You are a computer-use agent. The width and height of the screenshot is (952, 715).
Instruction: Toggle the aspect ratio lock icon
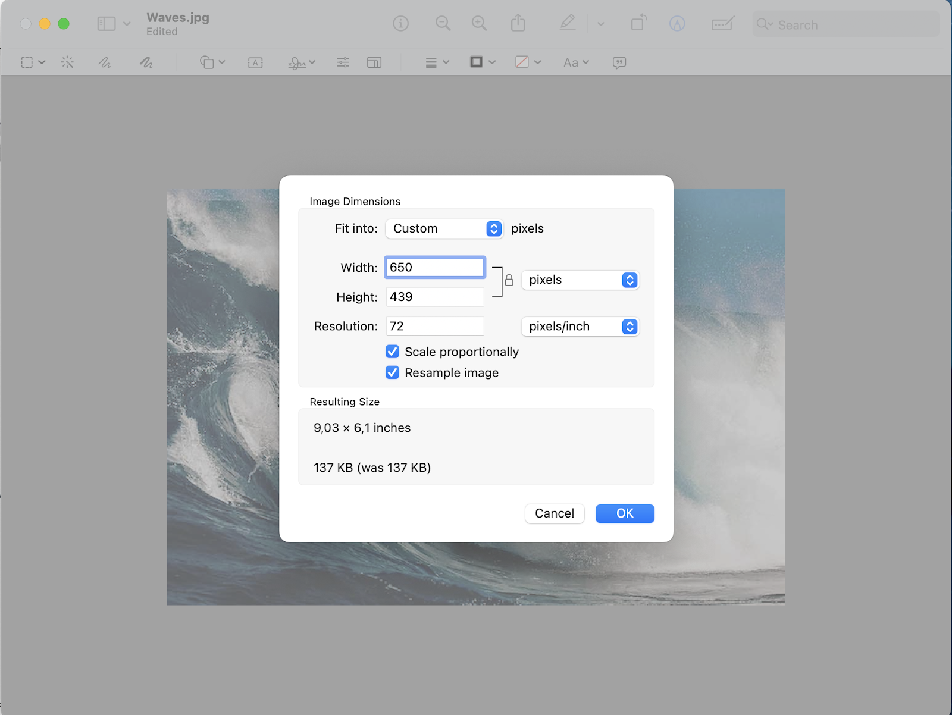click(509, 280)
